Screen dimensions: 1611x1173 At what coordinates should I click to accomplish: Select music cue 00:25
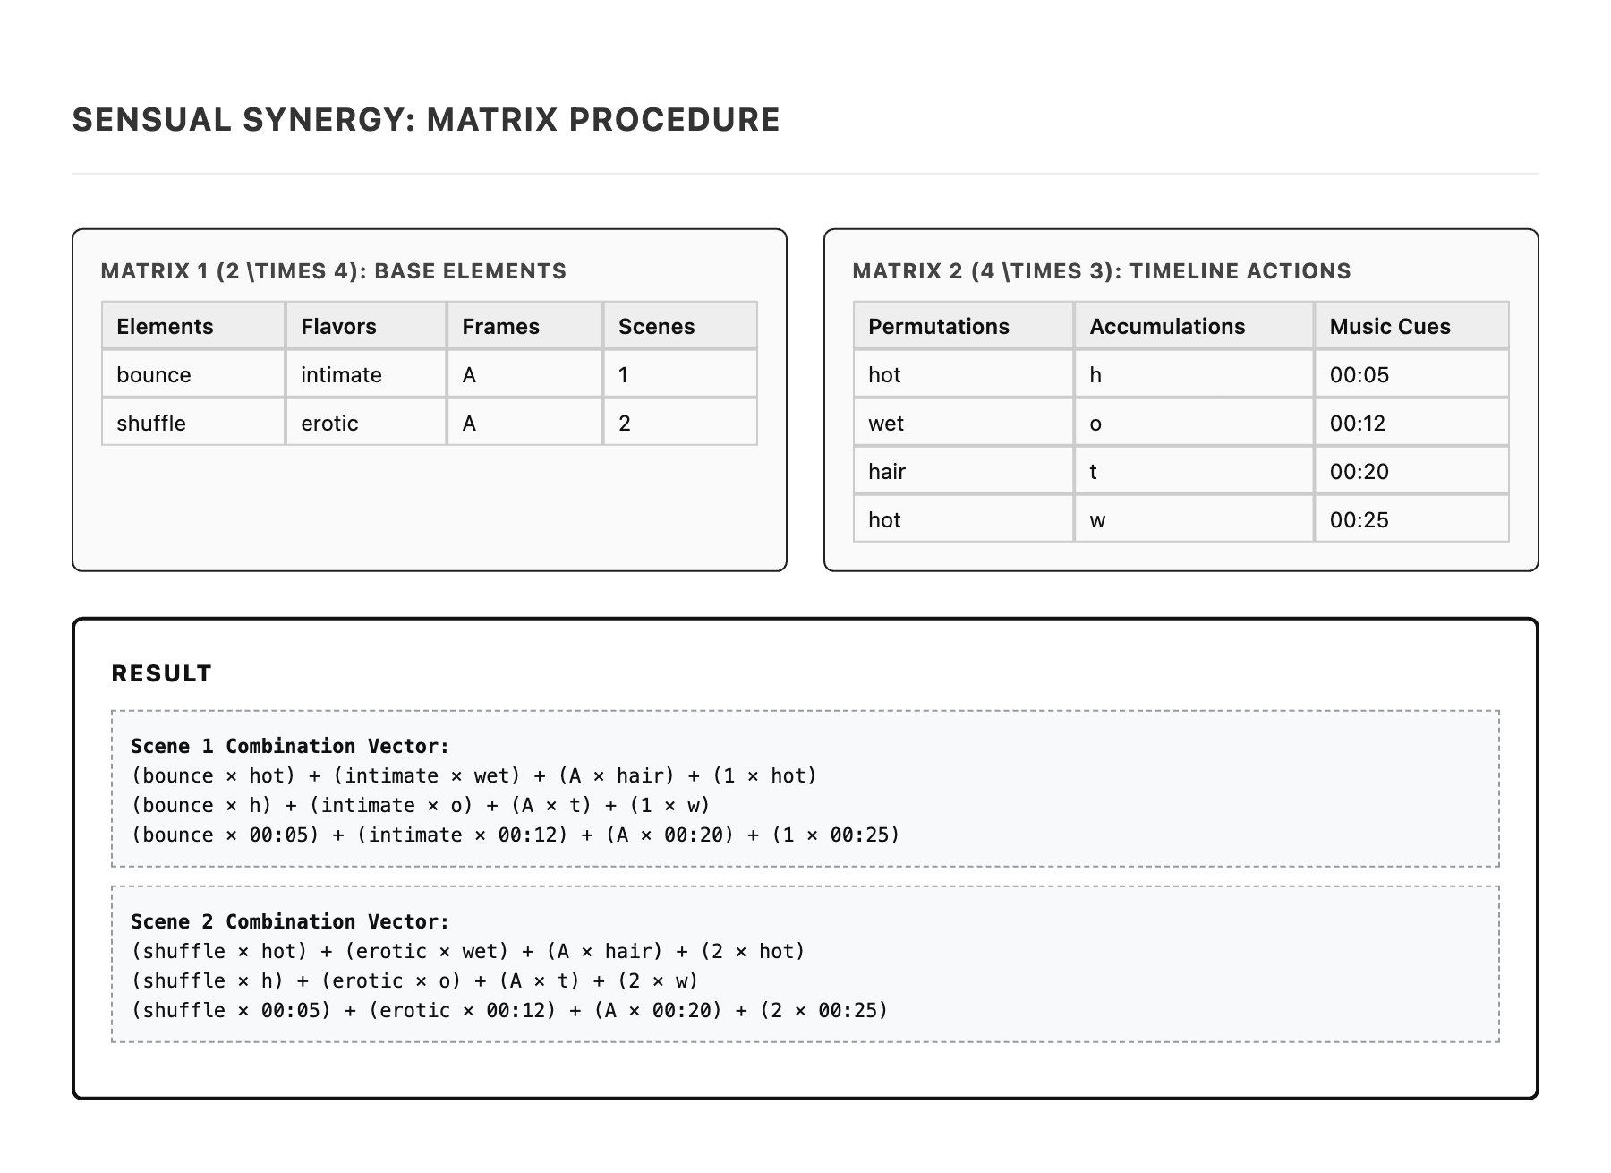[x=1411, y=519]
